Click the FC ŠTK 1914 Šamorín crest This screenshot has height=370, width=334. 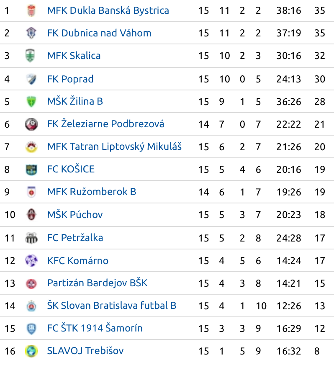(x=31, y=329)
